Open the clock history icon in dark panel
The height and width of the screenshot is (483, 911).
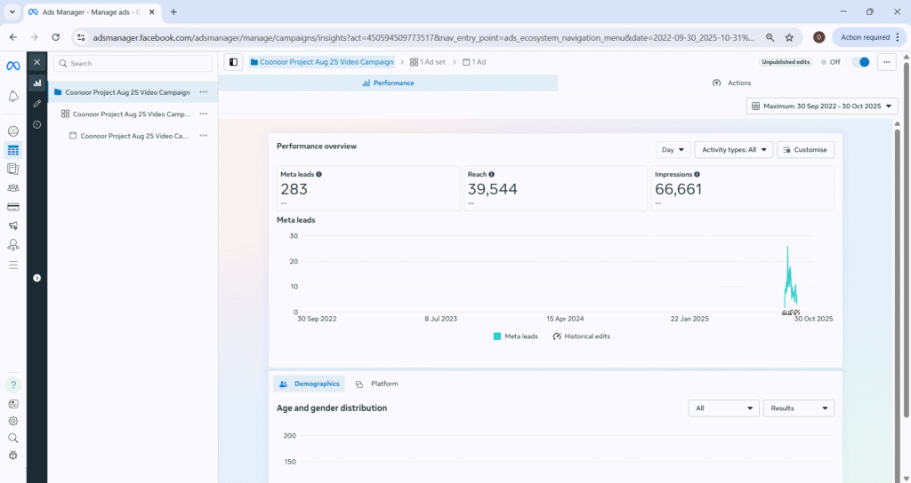tap(36, 124)
